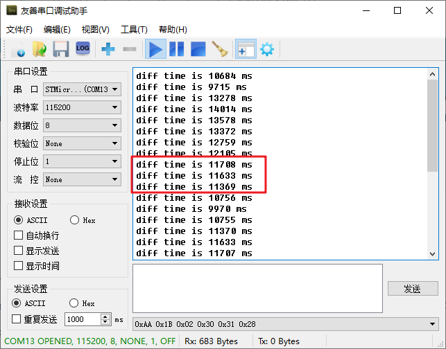Pause reception with the pause icon
Viewport: 446px width, 349px height.
pos(177,49)
